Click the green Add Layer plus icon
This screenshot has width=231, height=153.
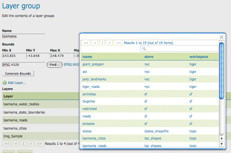click(x=4, y=83)
